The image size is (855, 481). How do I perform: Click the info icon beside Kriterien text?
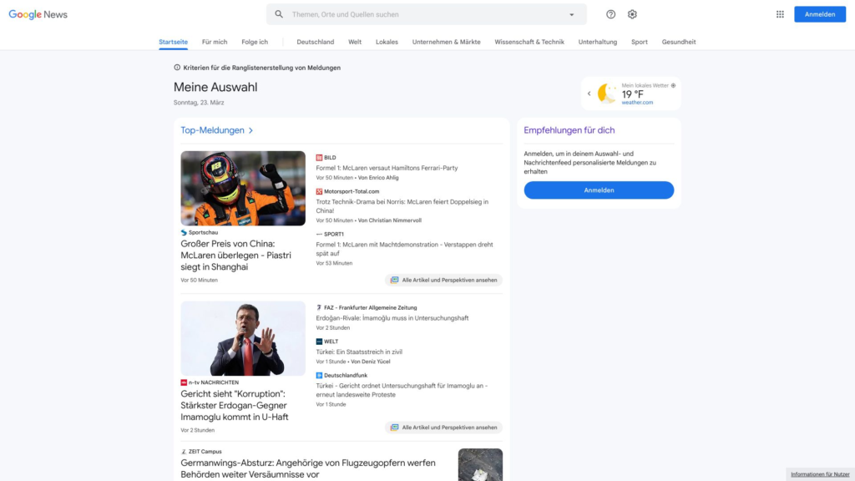pos(177,68)
